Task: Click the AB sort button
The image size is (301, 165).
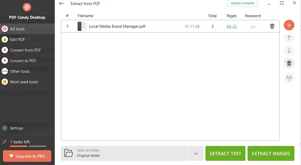Action: [289, 78]
